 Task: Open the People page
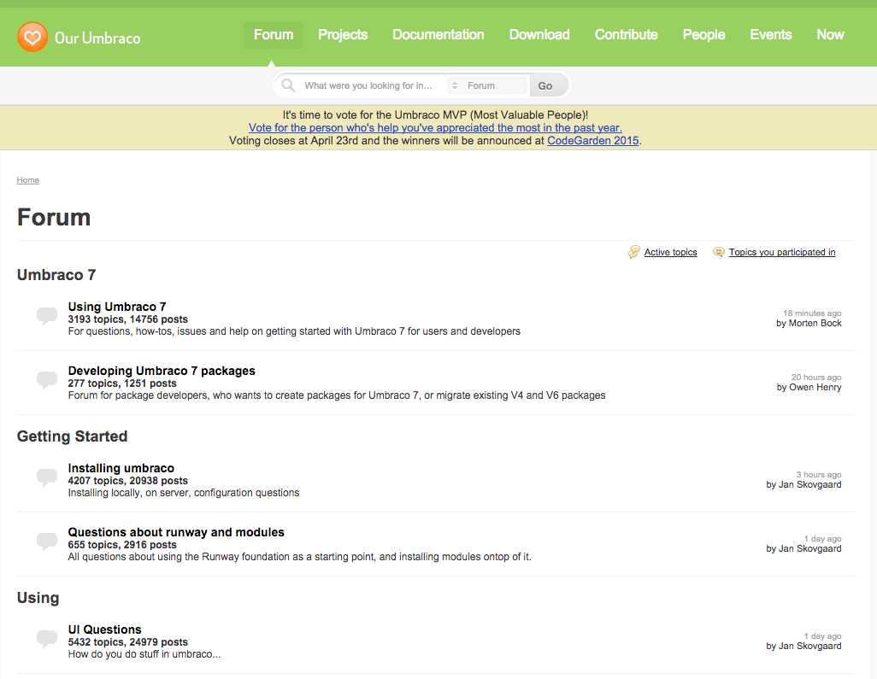(x=703, y=35)
